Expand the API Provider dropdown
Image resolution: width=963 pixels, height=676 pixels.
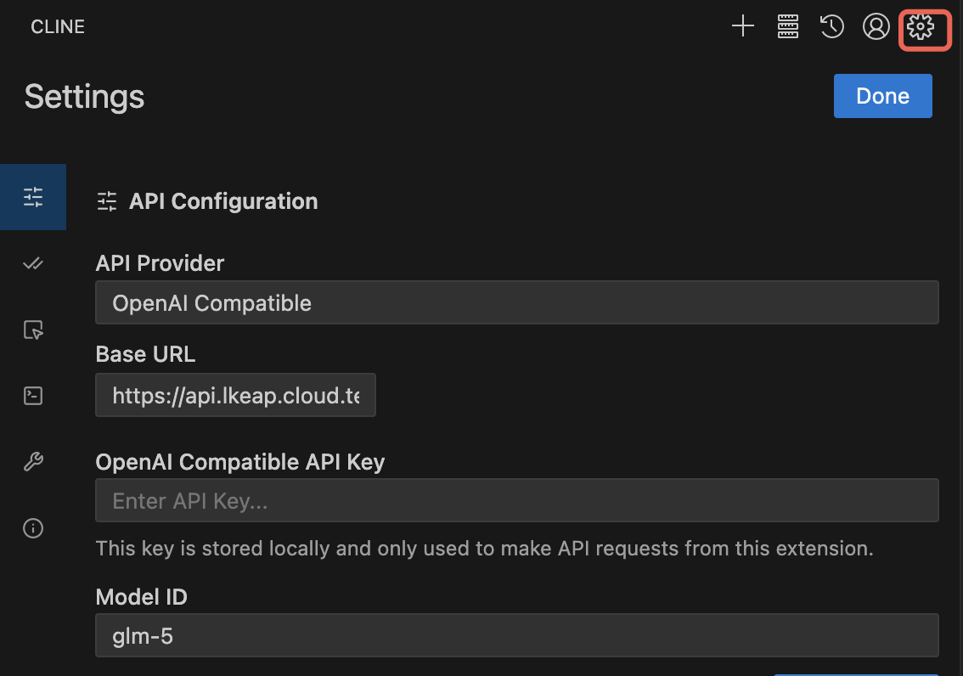click(x=516, y=303)
